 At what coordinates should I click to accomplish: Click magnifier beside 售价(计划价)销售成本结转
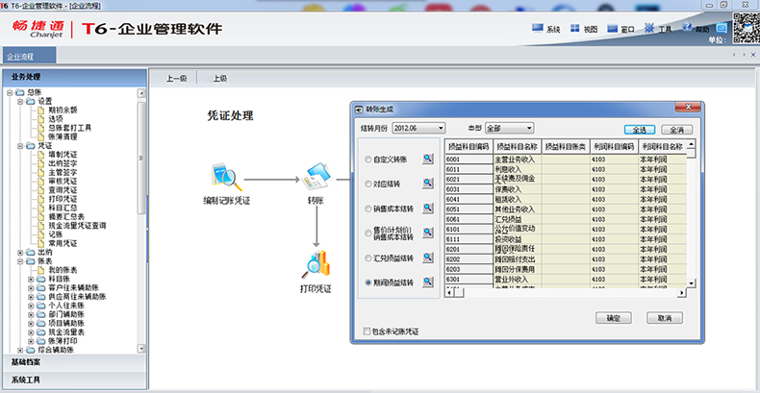tap(427, 233)
